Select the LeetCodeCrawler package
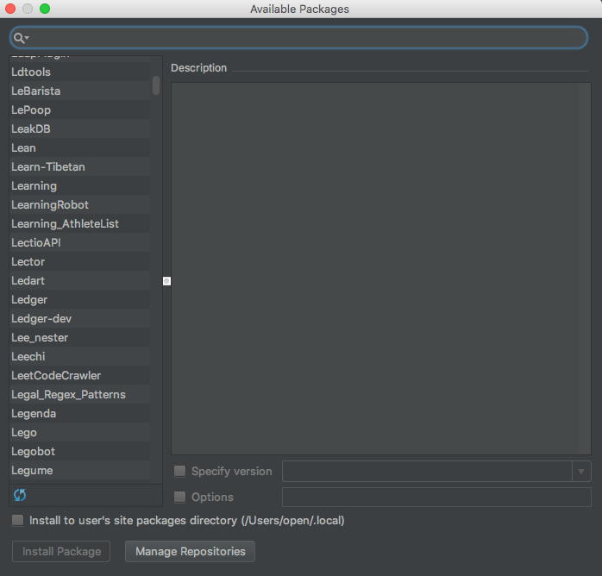602x576 pixels. coord(80,376)
